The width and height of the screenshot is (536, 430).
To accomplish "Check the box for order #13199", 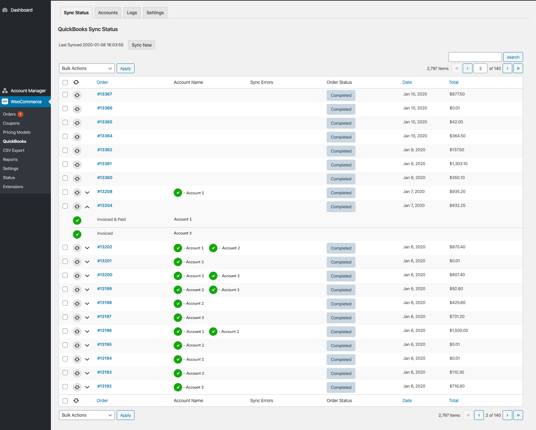I will click(65, 289).
